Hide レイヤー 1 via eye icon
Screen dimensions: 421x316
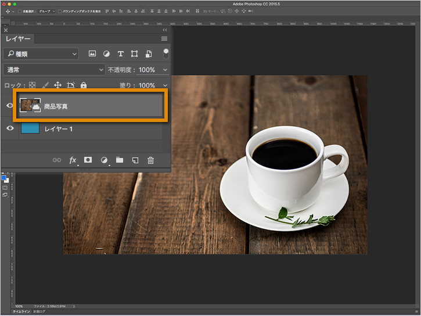pyautogui.click(x=10, y=128)
